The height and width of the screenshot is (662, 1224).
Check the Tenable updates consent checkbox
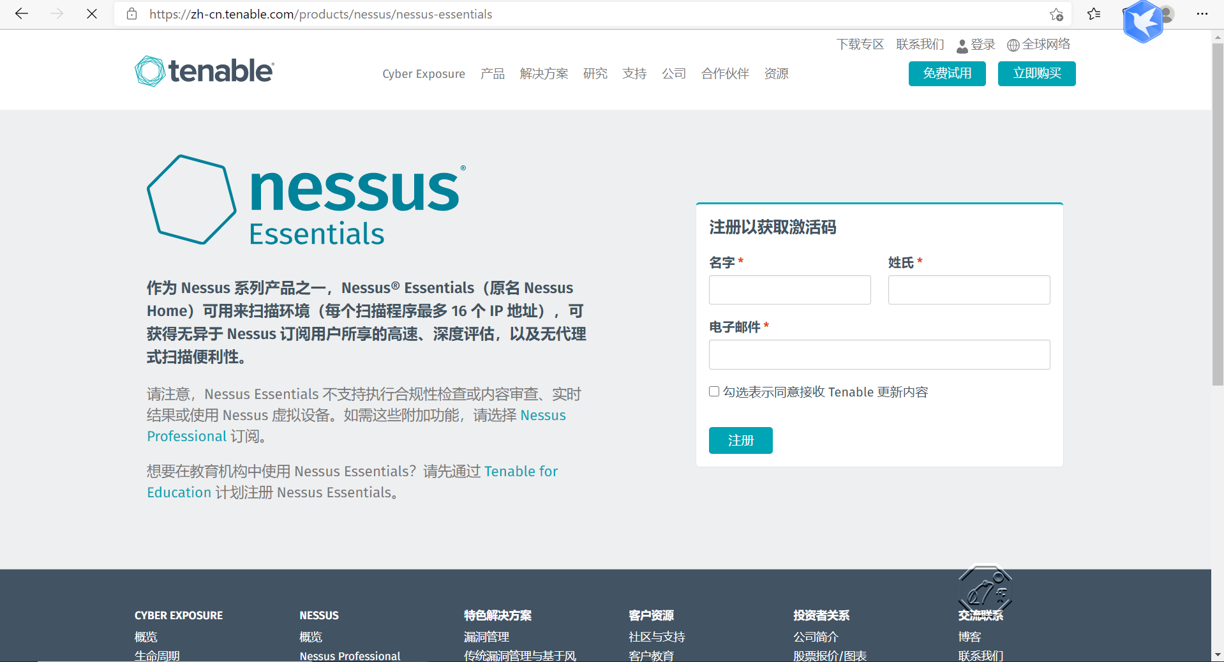(x=714, y=391)
